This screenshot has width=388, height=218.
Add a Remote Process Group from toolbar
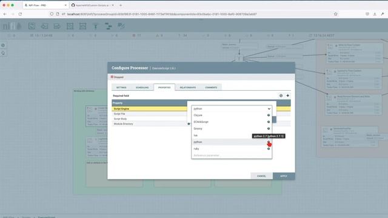82,26
